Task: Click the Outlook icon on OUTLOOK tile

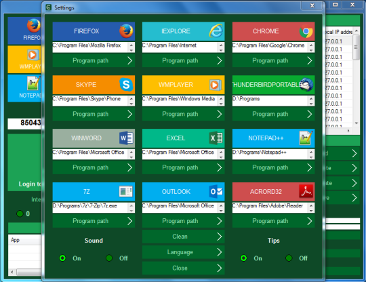Action: coord(216,192)
